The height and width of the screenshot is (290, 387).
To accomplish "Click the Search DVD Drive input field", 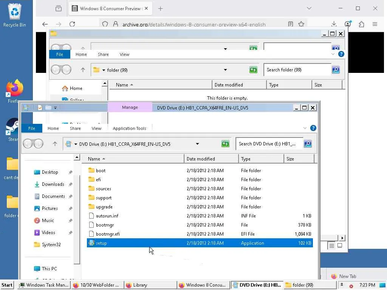I will coord(269,144).
